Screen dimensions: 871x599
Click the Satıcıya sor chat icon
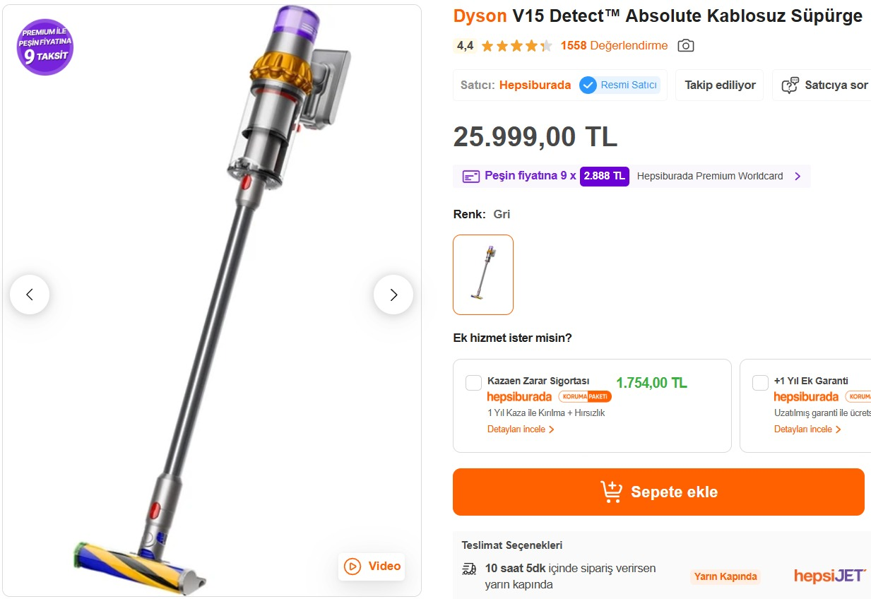click(790, 85)
